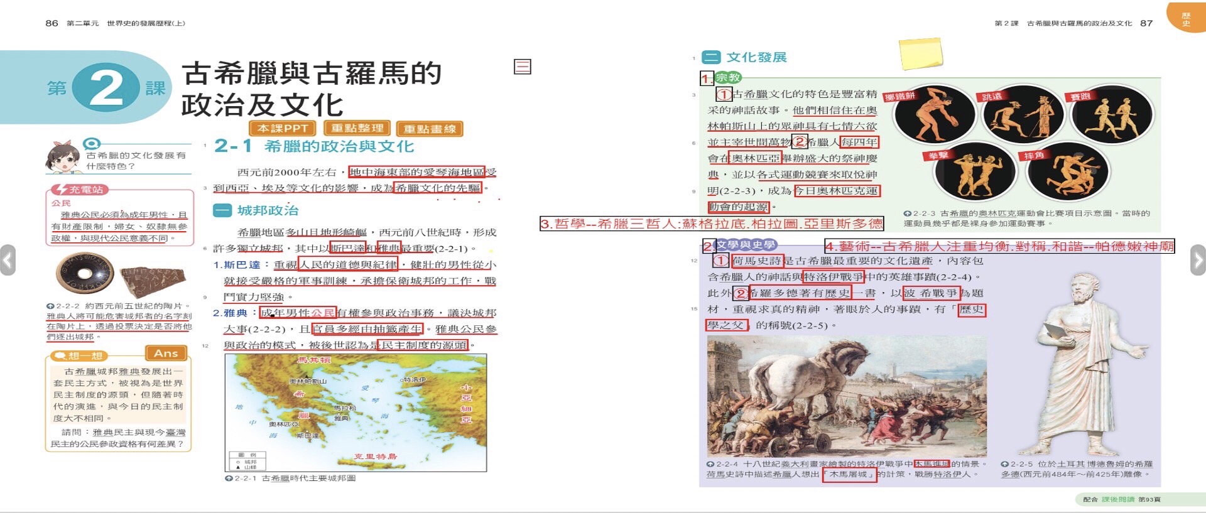Click the 民主制度的源頭 boxed phrase
Screen dimensions: 1206x513
point(425,345)
